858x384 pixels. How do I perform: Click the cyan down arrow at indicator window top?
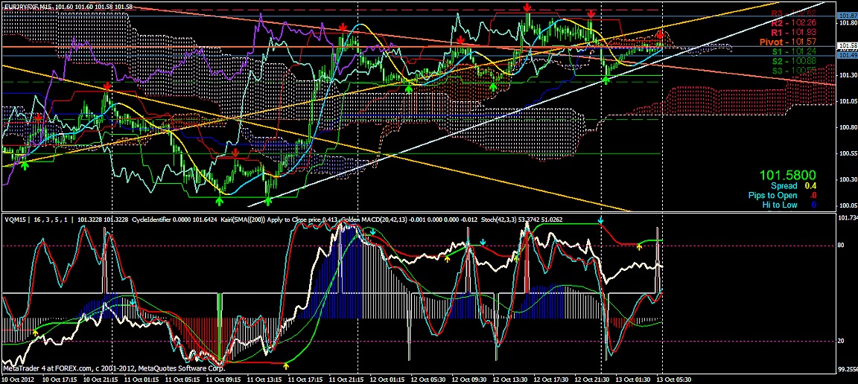point(601,222)
